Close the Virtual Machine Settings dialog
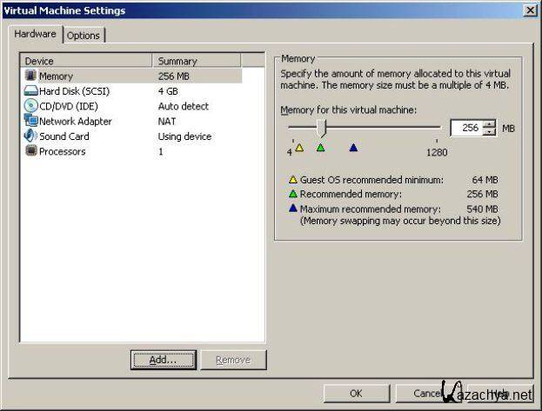Viewport: 542px width, 411px height. 530,10
